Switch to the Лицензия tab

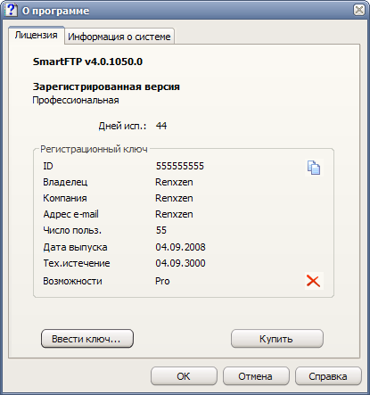pos(36,35)
